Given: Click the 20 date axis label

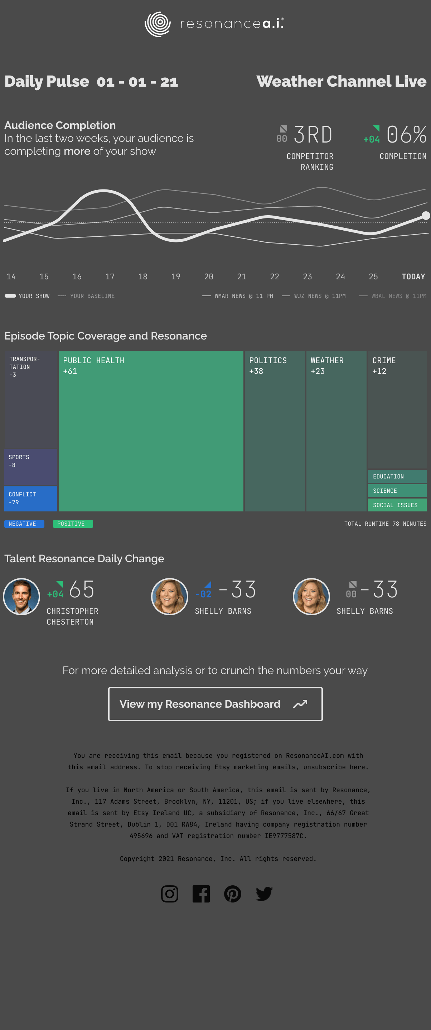Looking at the screenshot, I should tap(209, 277).
